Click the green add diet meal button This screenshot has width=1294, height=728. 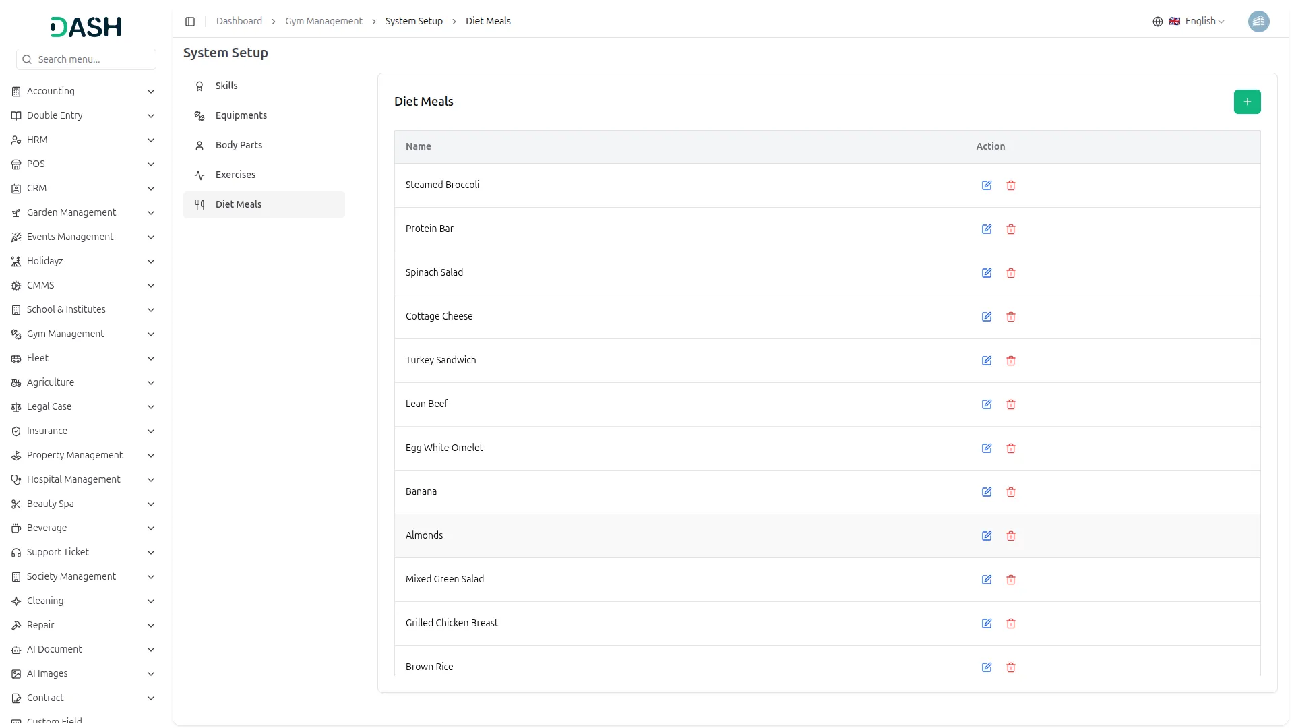tap(1247, 102)
